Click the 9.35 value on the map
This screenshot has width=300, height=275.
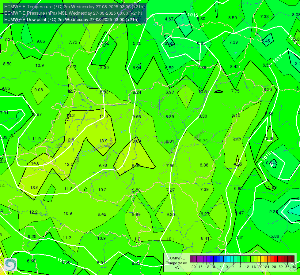tap(170, 214)
